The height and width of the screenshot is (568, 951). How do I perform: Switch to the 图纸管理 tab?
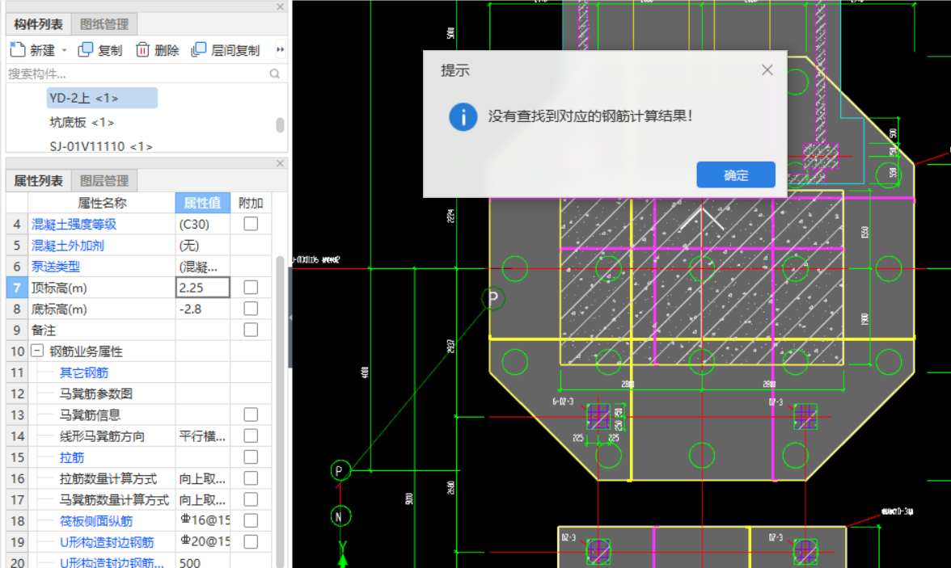point(104,24)
